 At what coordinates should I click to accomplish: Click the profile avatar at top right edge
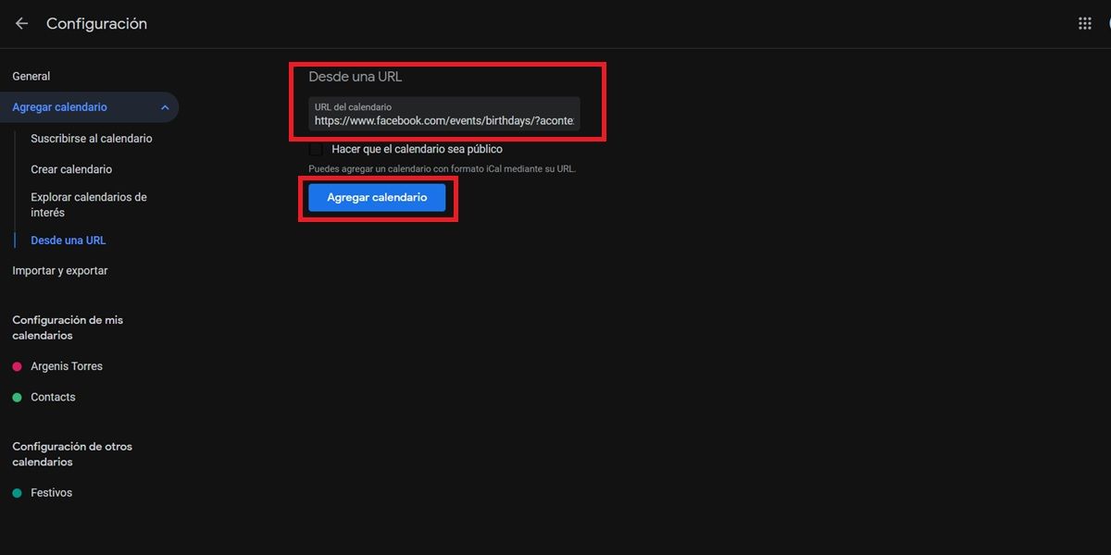point(1106,24)
